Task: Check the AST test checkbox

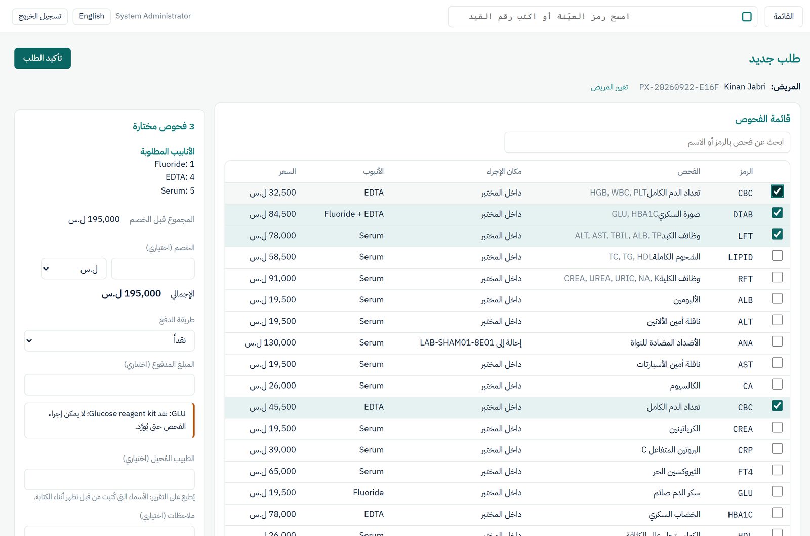Action: 777,363
